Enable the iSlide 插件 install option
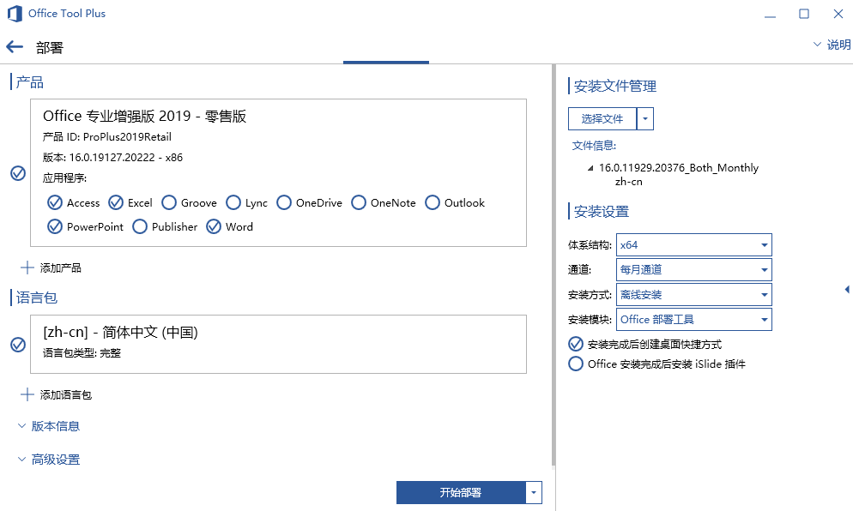 click(x=576, y=364)
